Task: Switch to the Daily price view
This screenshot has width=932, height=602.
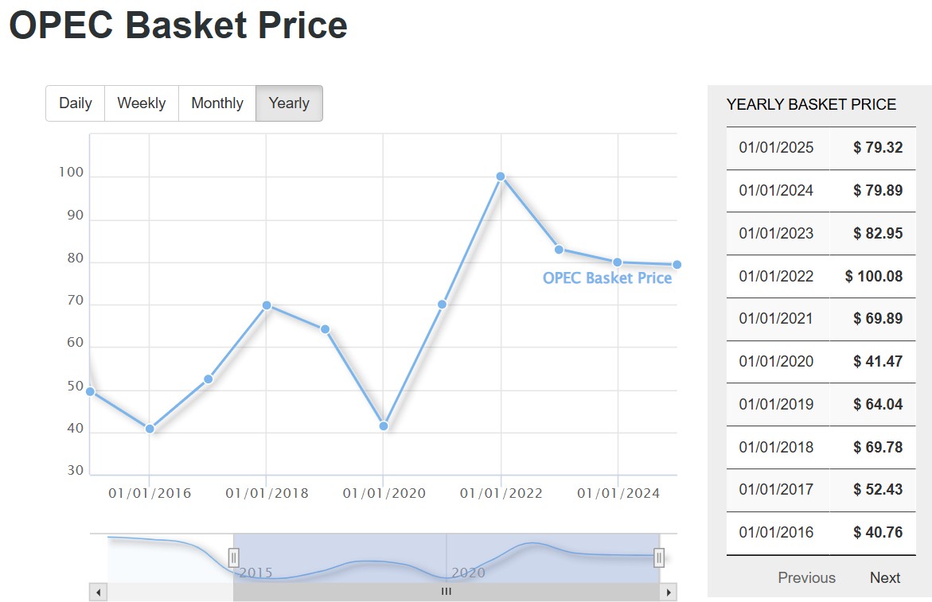Action: (x=76, y=103)
